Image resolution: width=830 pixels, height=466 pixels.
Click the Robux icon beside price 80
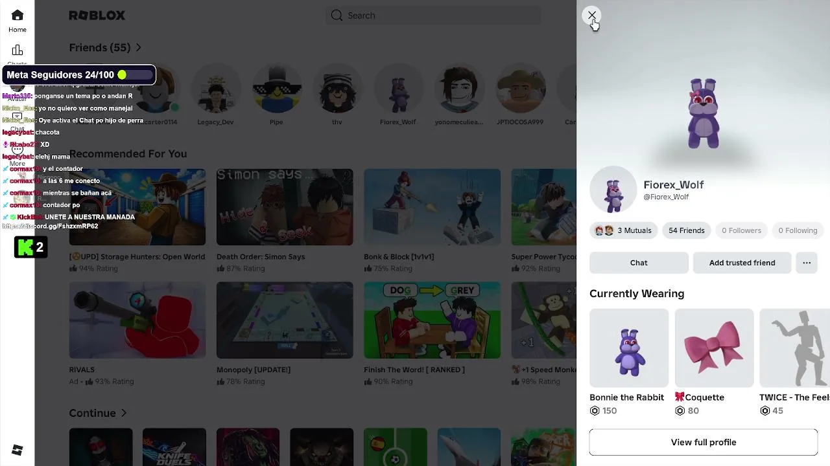point(680,411)
